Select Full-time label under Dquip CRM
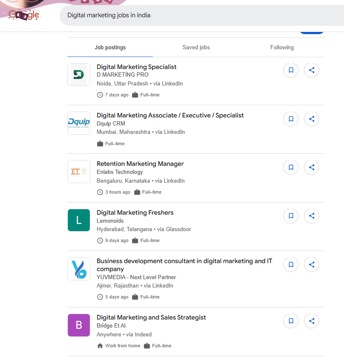 pos(115,144)
